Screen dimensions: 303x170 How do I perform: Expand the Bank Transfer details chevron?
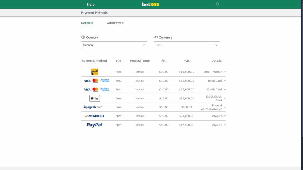224,72
